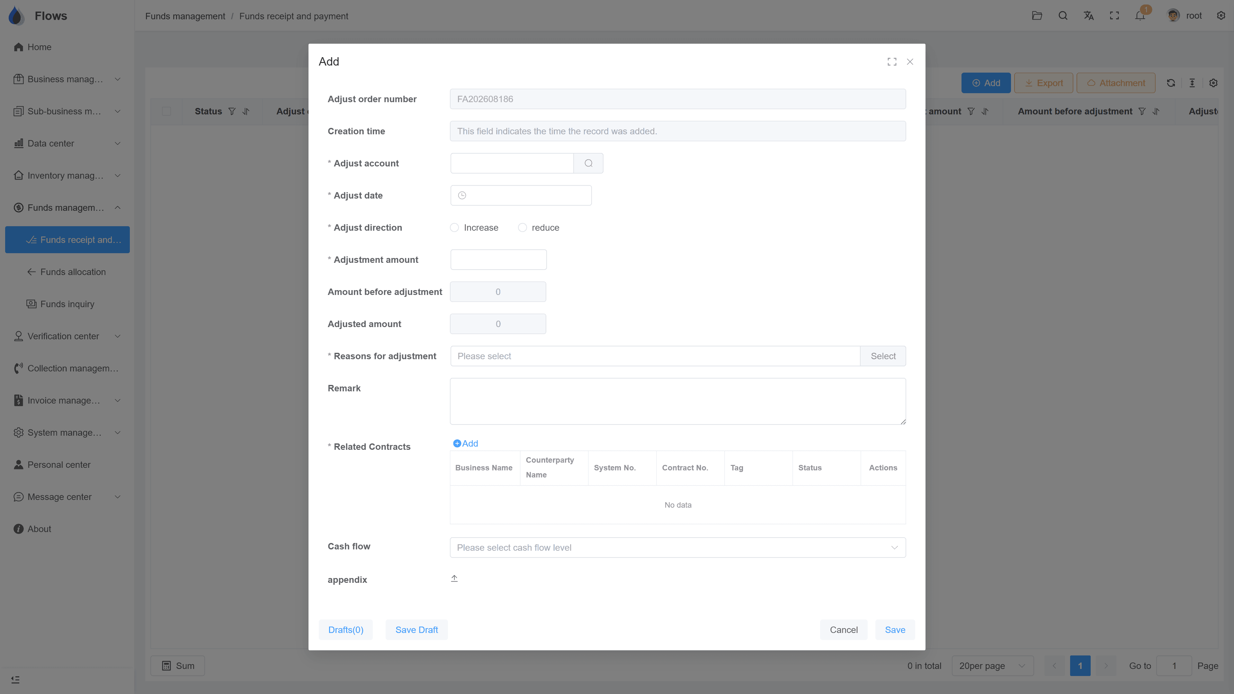1234x694 pixels.
Task: Click the root user avatar
Action: tap(1173, 16)
